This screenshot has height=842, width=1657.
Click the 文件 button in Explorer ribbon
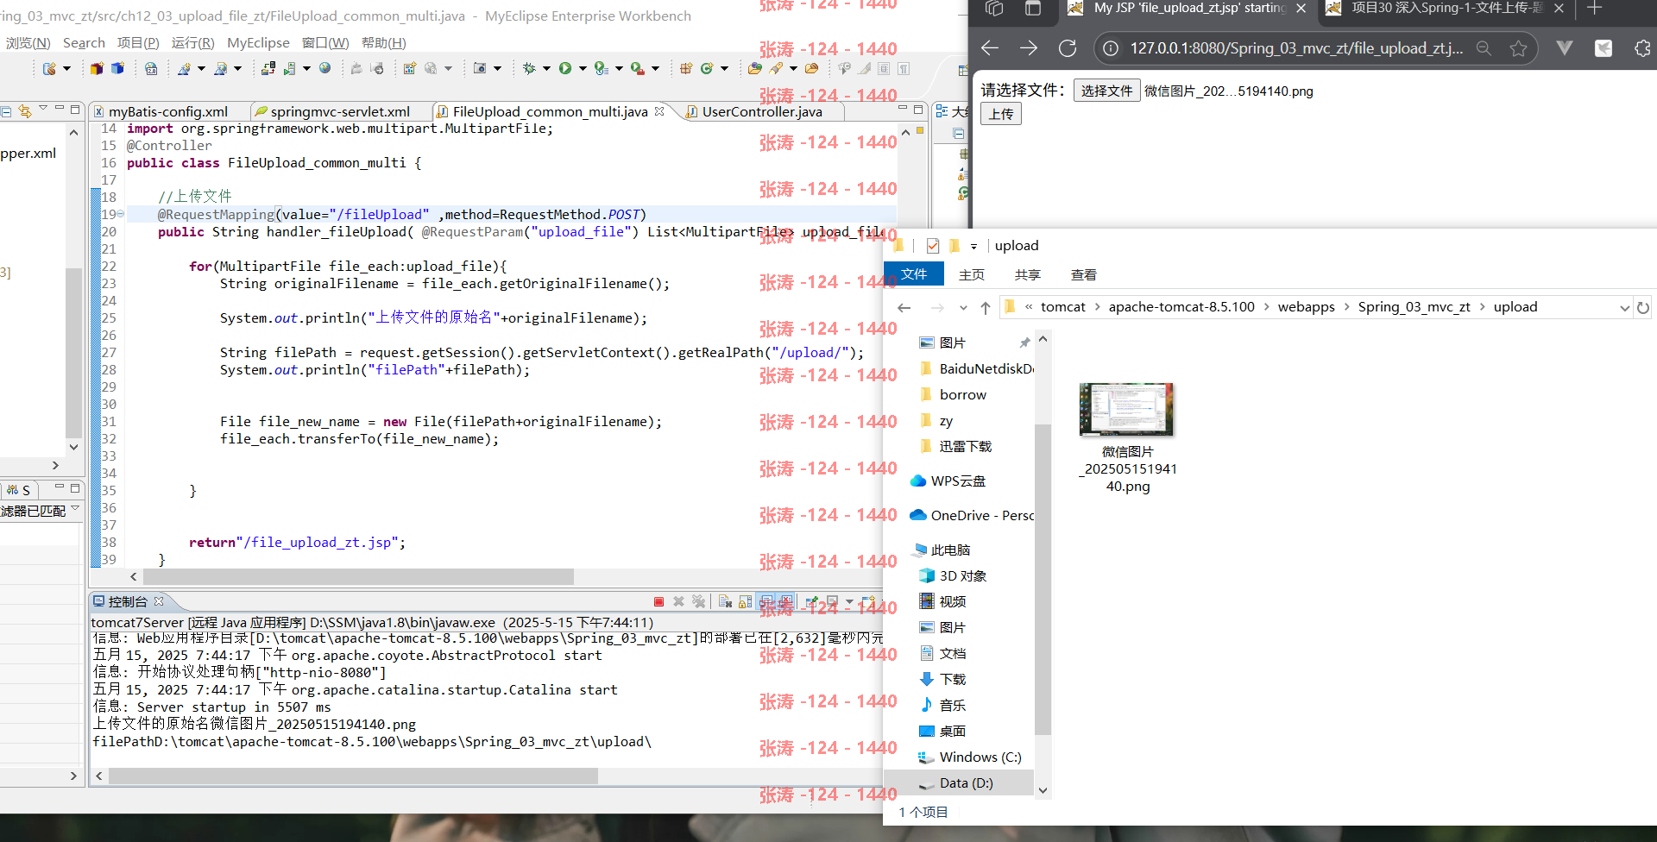click(x=914, y=274)
